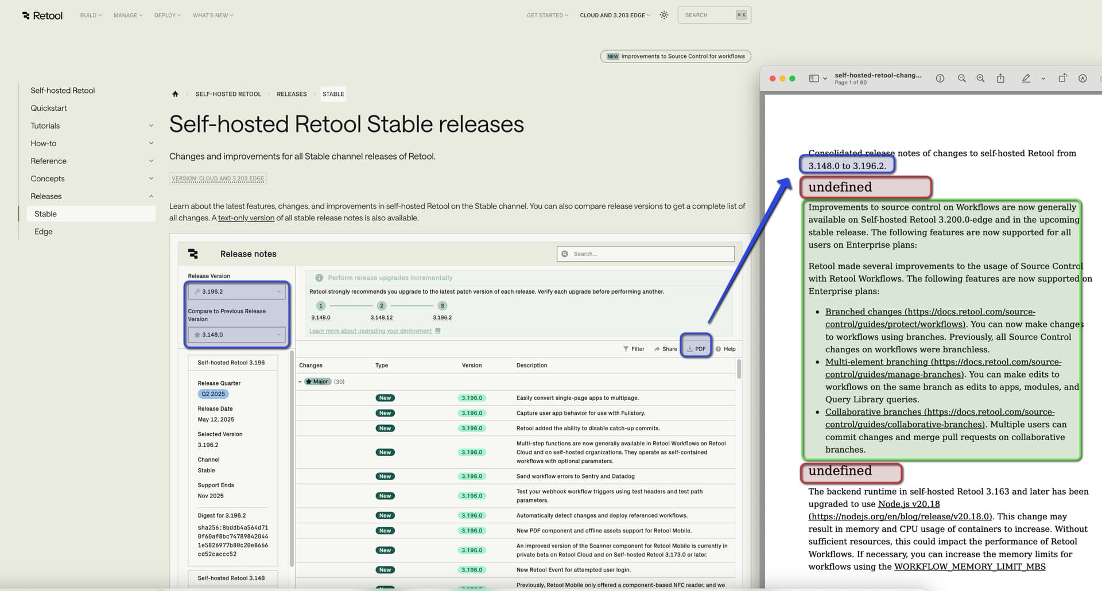
Task: Open Learn more about upgrading your deployment
Action: pos(370,331)
